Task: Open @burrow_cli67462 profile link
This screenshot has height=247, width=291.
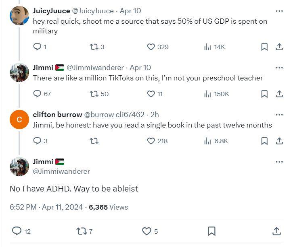Action: tap(114, 115)
